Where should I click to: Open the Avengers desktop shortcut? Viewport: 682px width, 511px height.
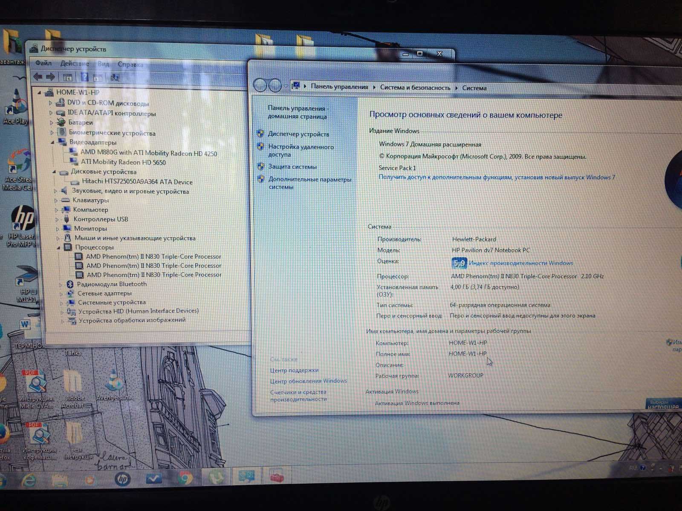coord(114,385)
